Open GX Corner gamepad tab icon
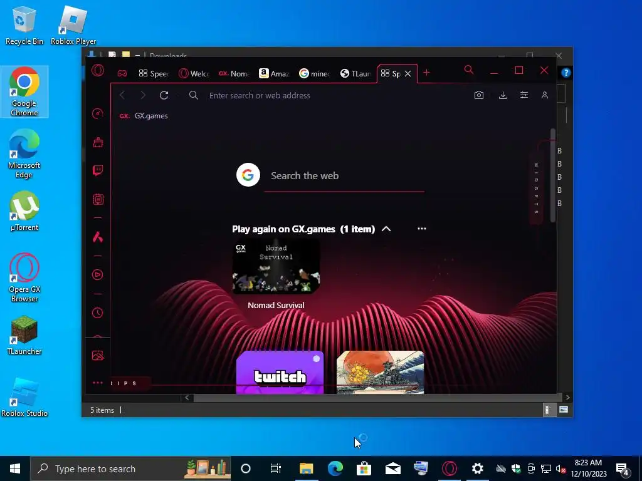Image resolution: width=642 pixels, height=481 pixels. coord(122,74)
